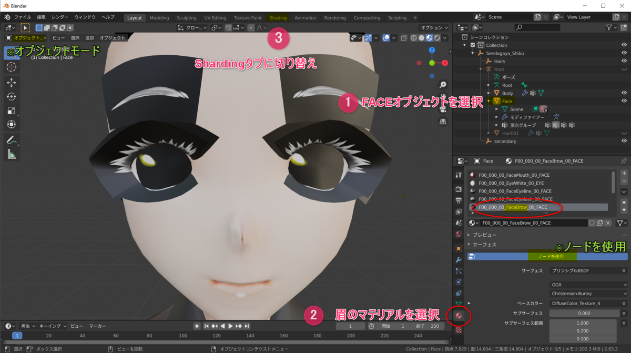Select the Cursor tool in the viewport toolbar

click(12, 67)
